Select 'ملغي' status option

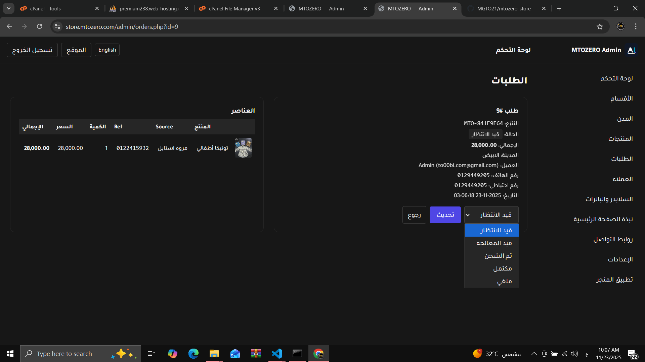pyautogui.click(x=504, y=281)
